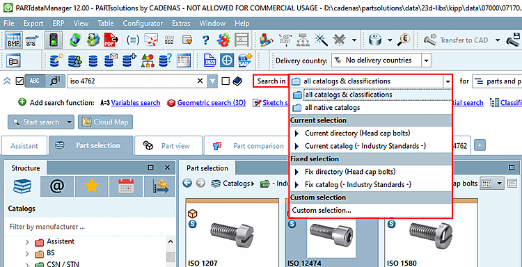Expand the BS catalog tree node
This screenshot has height=267, width=522.
click(28, 254)
